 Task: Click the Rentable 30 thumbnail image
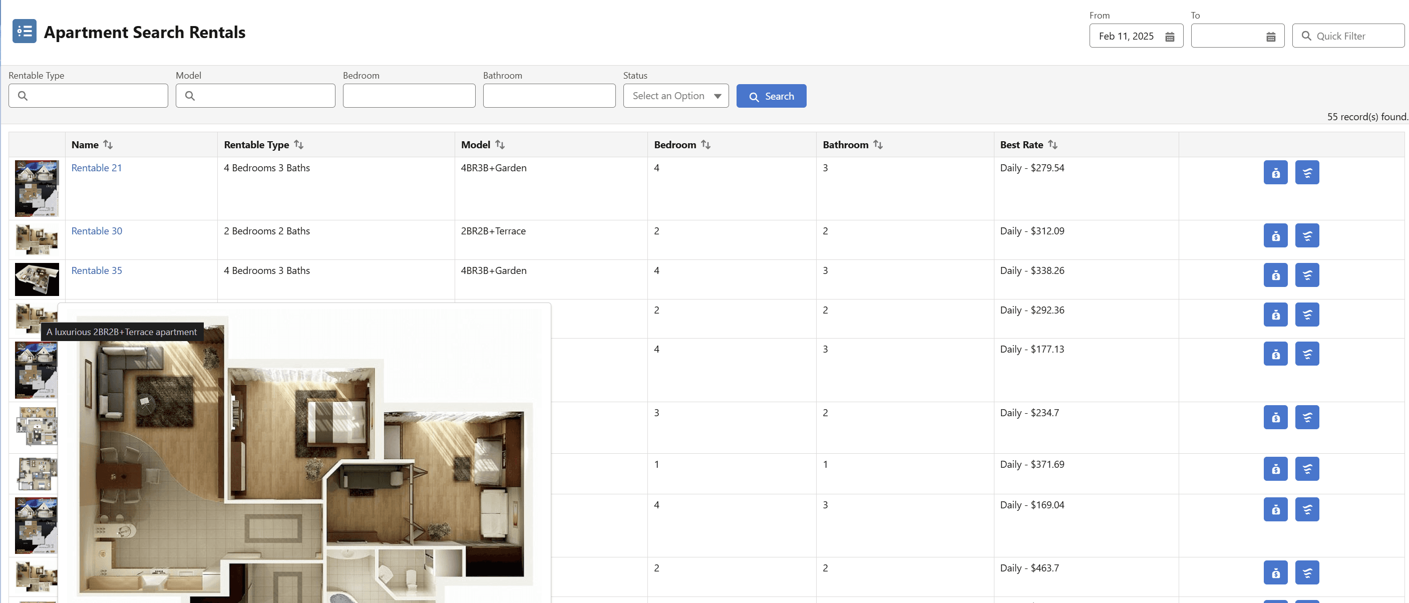37,240
